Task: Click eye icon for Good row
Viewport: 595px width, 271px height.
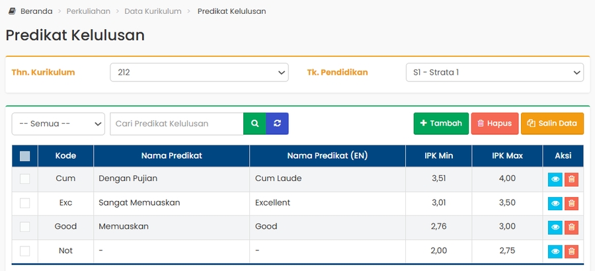Action: pyautogui.click(x=555, y=227)
